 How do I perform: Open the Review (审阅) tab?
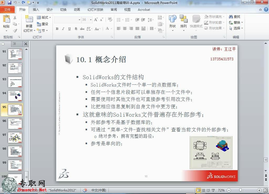pos(114,10)
